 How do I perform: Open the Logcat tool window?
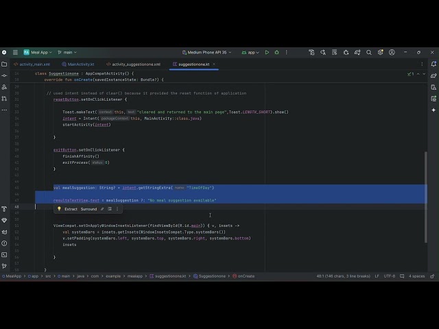pos(4,232)
